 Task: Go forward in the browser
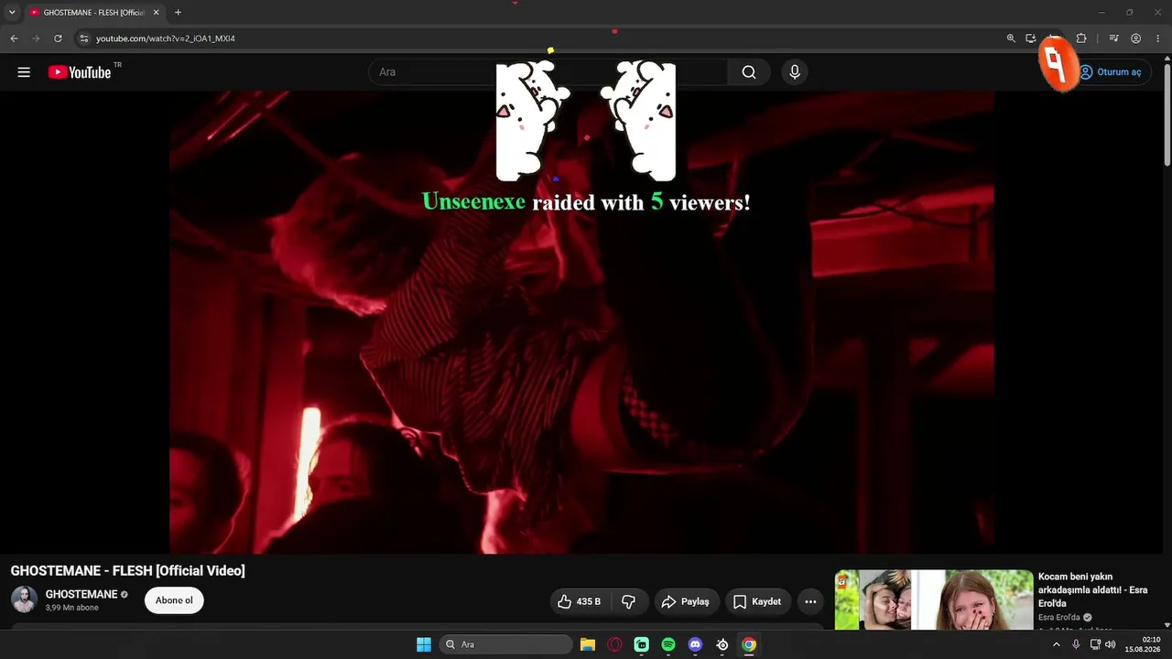click(36, 38)
